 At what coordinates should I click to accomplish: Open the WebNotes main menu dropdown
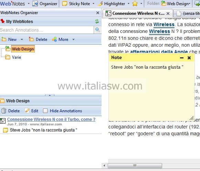point(29,3)
